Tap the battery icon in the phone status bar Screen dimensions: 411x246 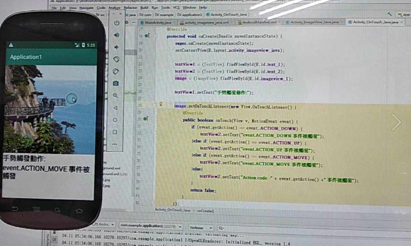pyautogui.click(x=83, y=45)
